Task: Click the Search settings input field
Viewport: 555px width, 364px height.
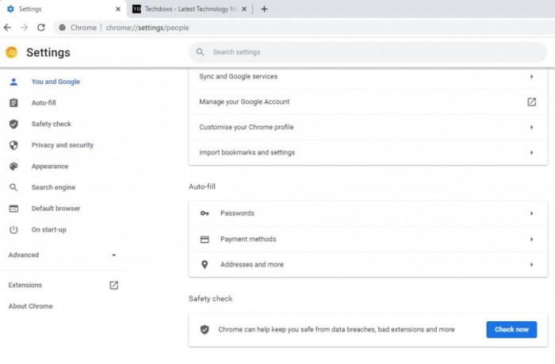Action: 365,52
